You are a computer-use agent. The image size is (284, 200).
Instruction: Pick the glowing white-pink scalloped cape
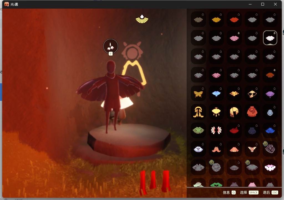(x=270, y=167)
